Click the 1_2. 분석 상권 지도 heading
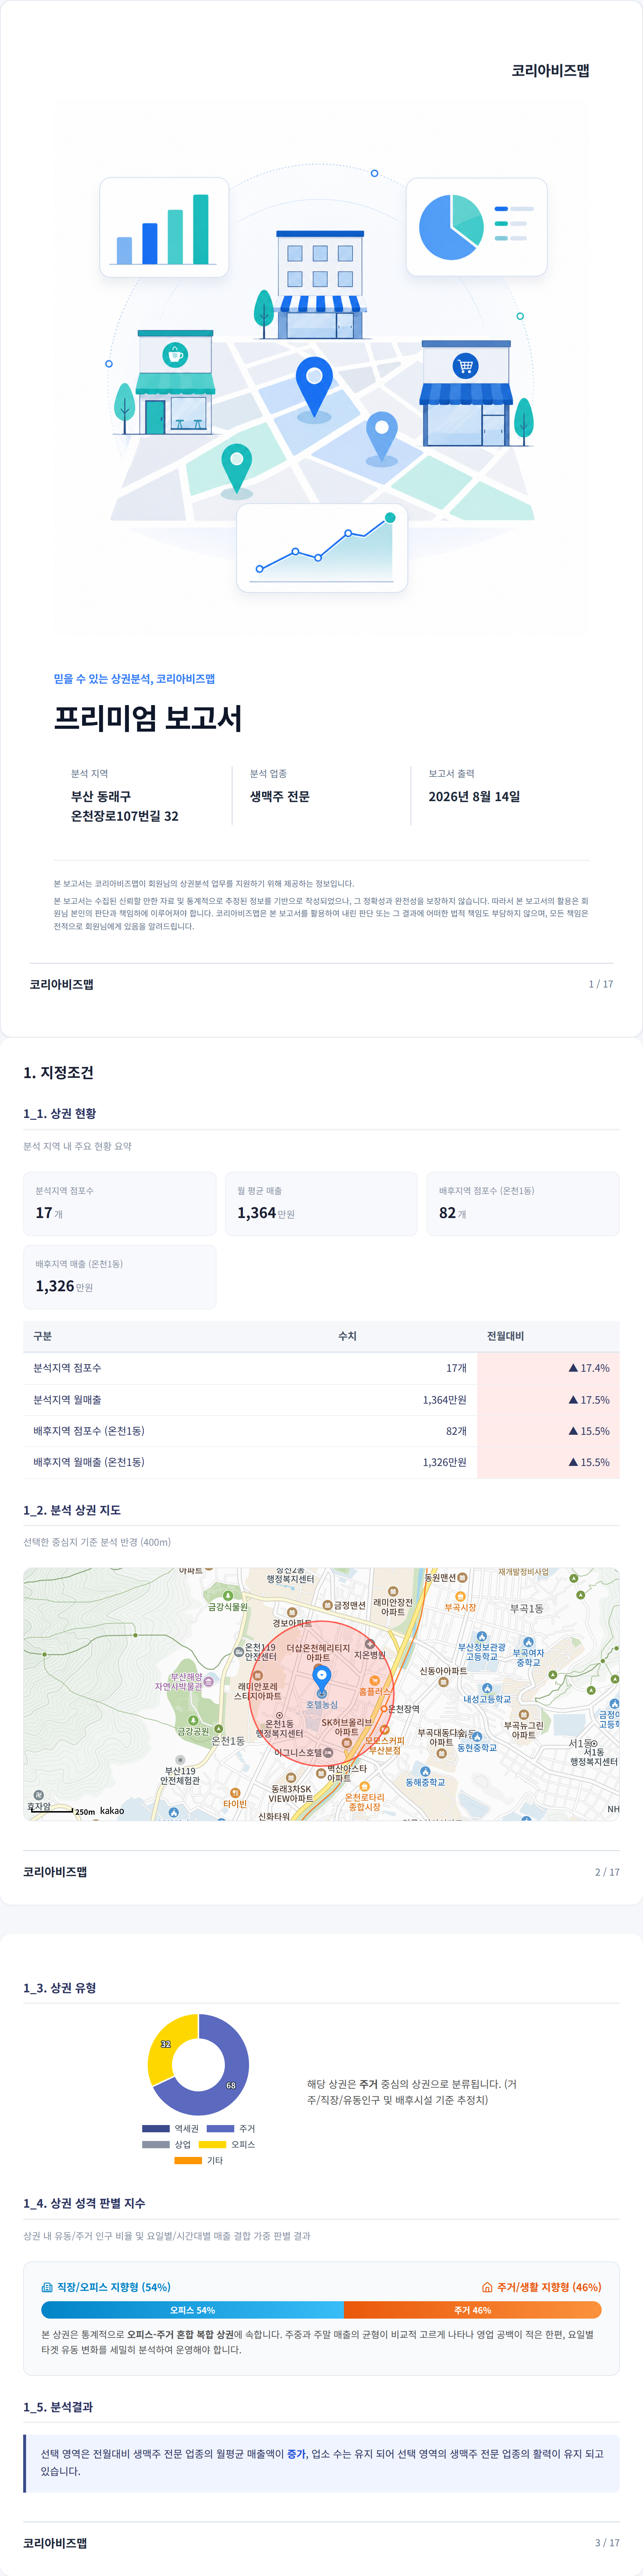Screen dimensions: 643x2576 [72, 1509]
